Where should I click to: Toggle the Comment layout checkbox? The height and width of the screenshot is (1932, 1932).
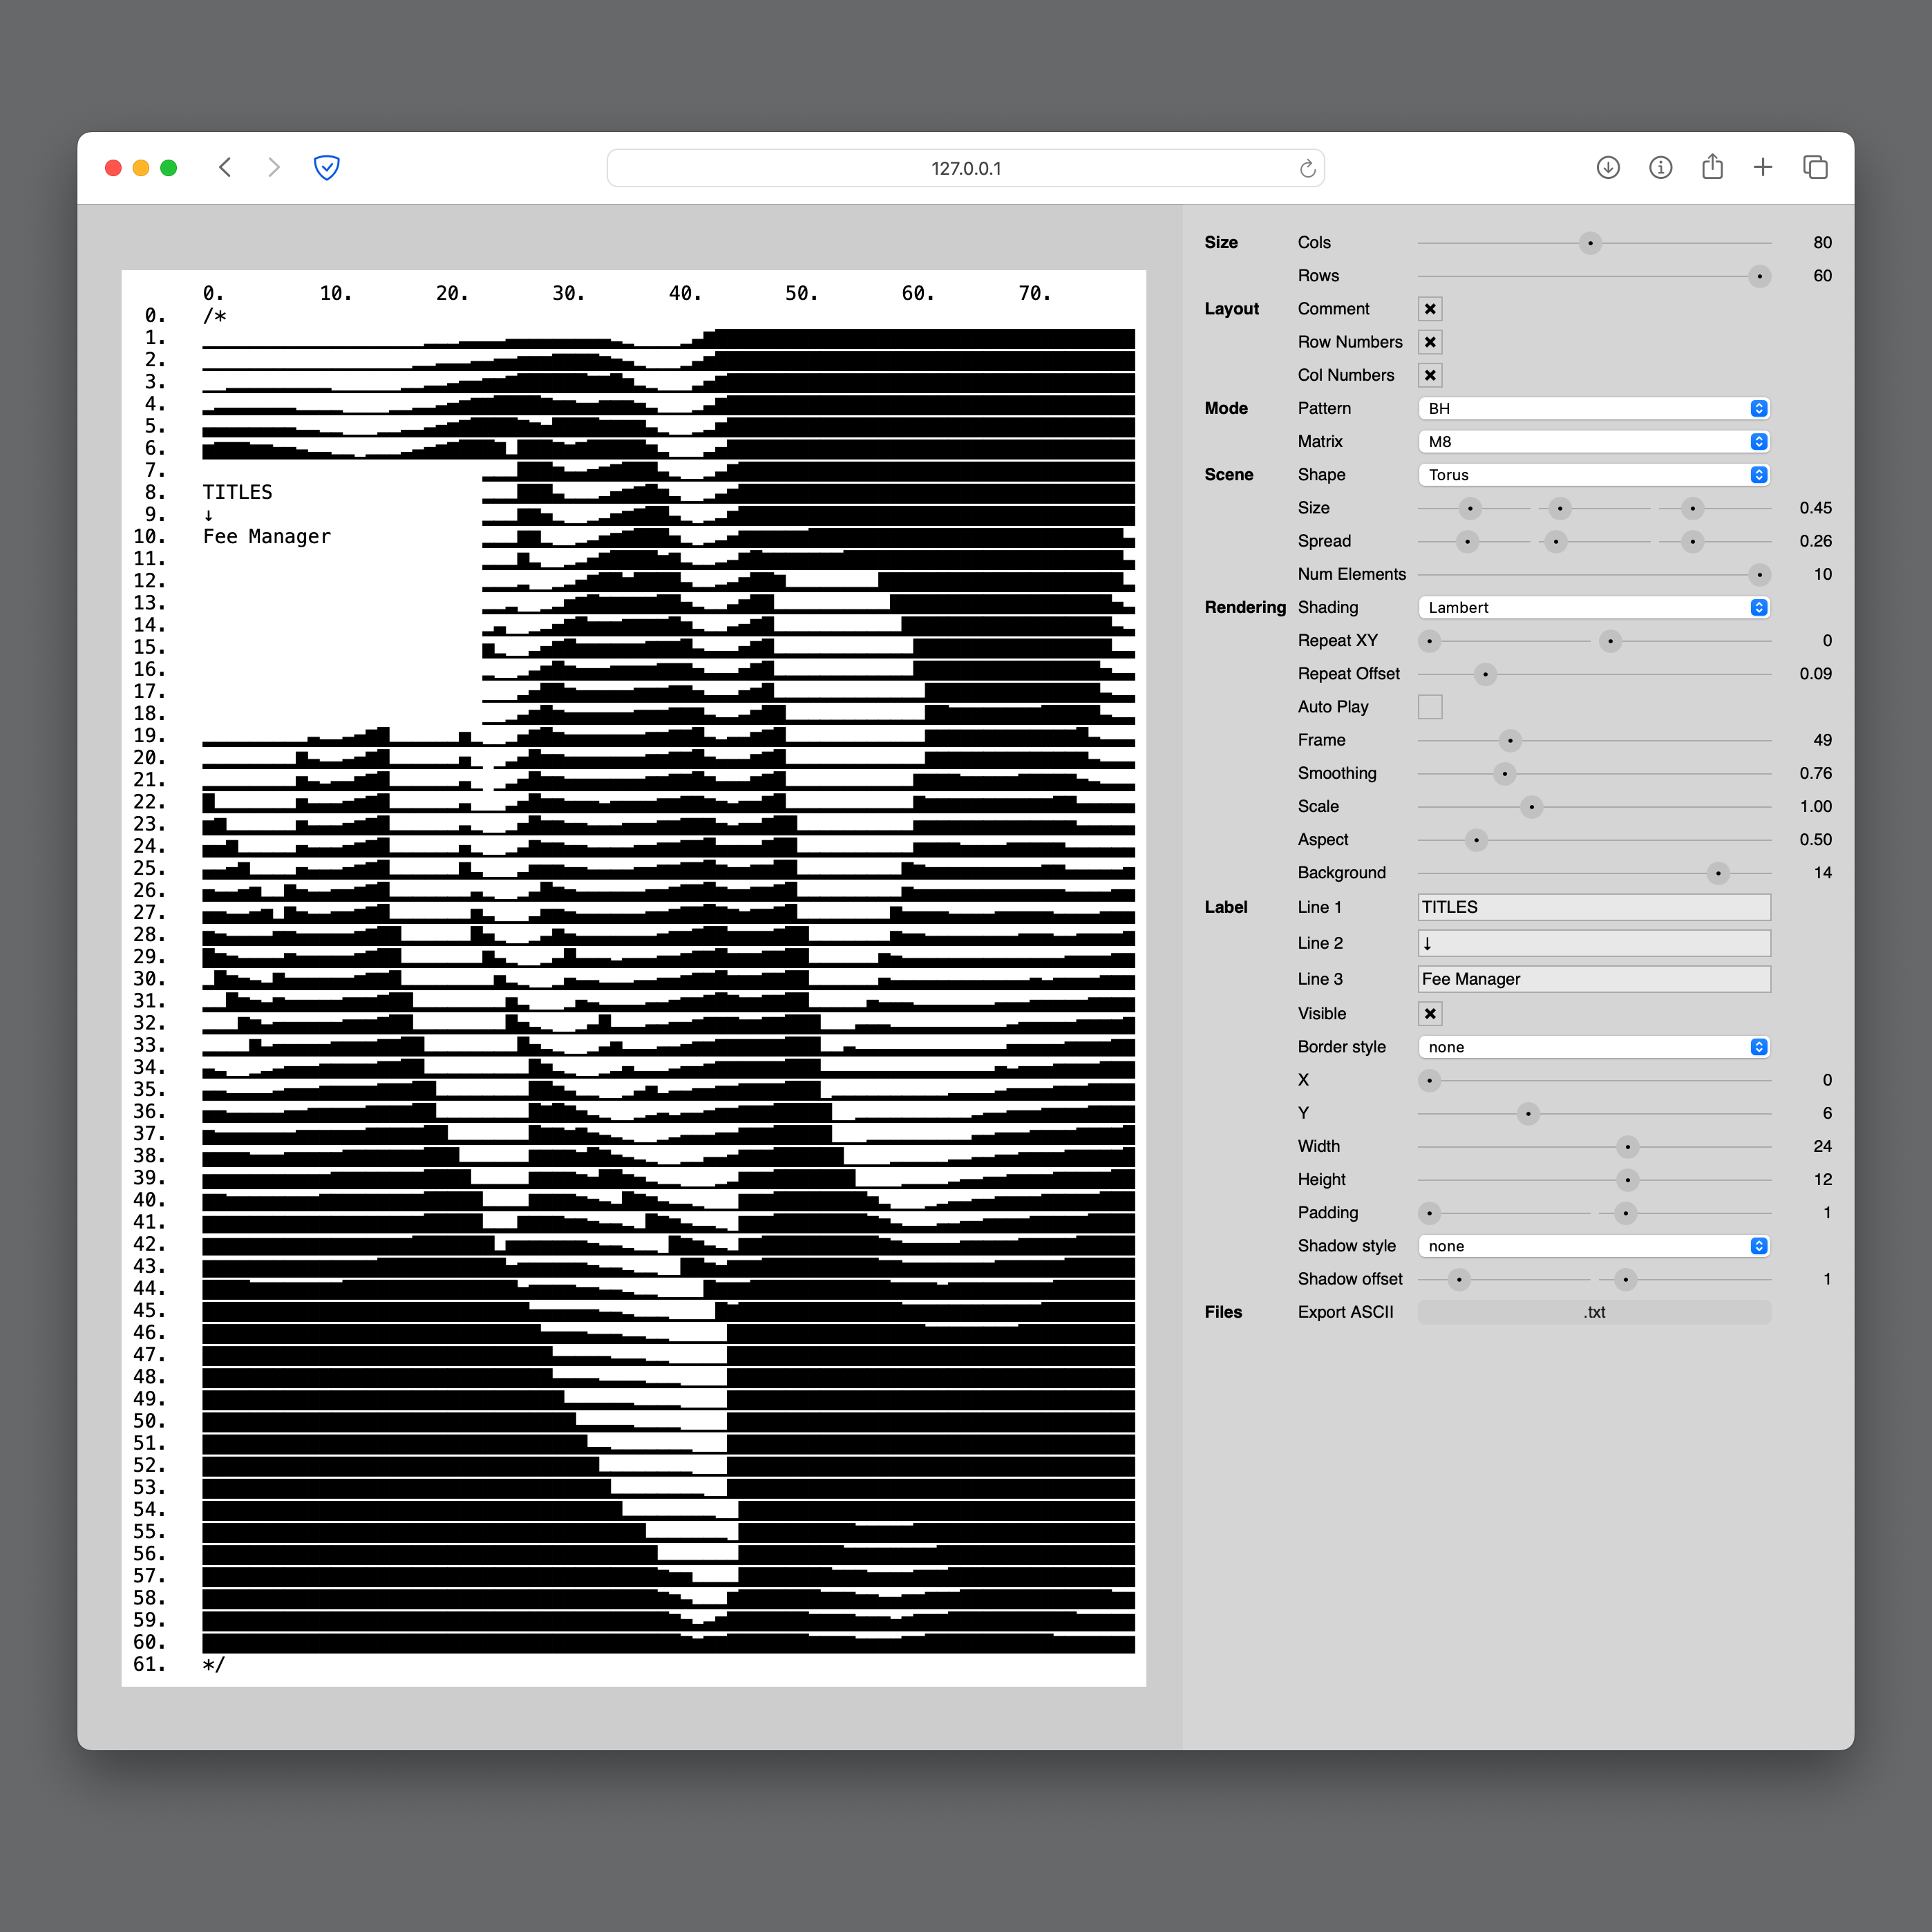point(1430,308)
